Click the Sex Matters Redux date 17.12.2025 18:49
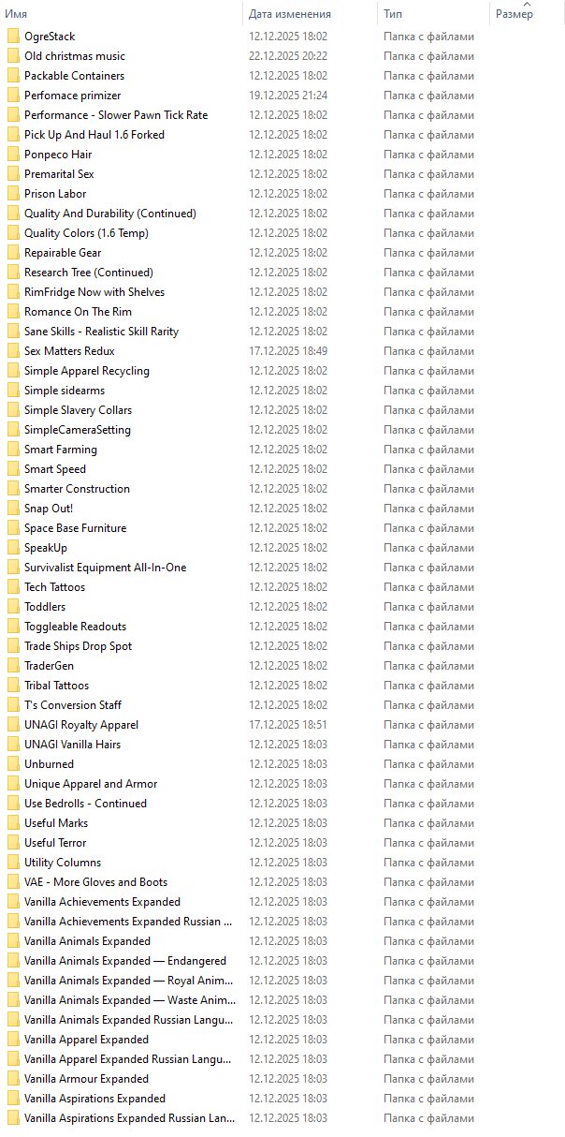Viewport: 565px width, 1137px height. (288, 351)
